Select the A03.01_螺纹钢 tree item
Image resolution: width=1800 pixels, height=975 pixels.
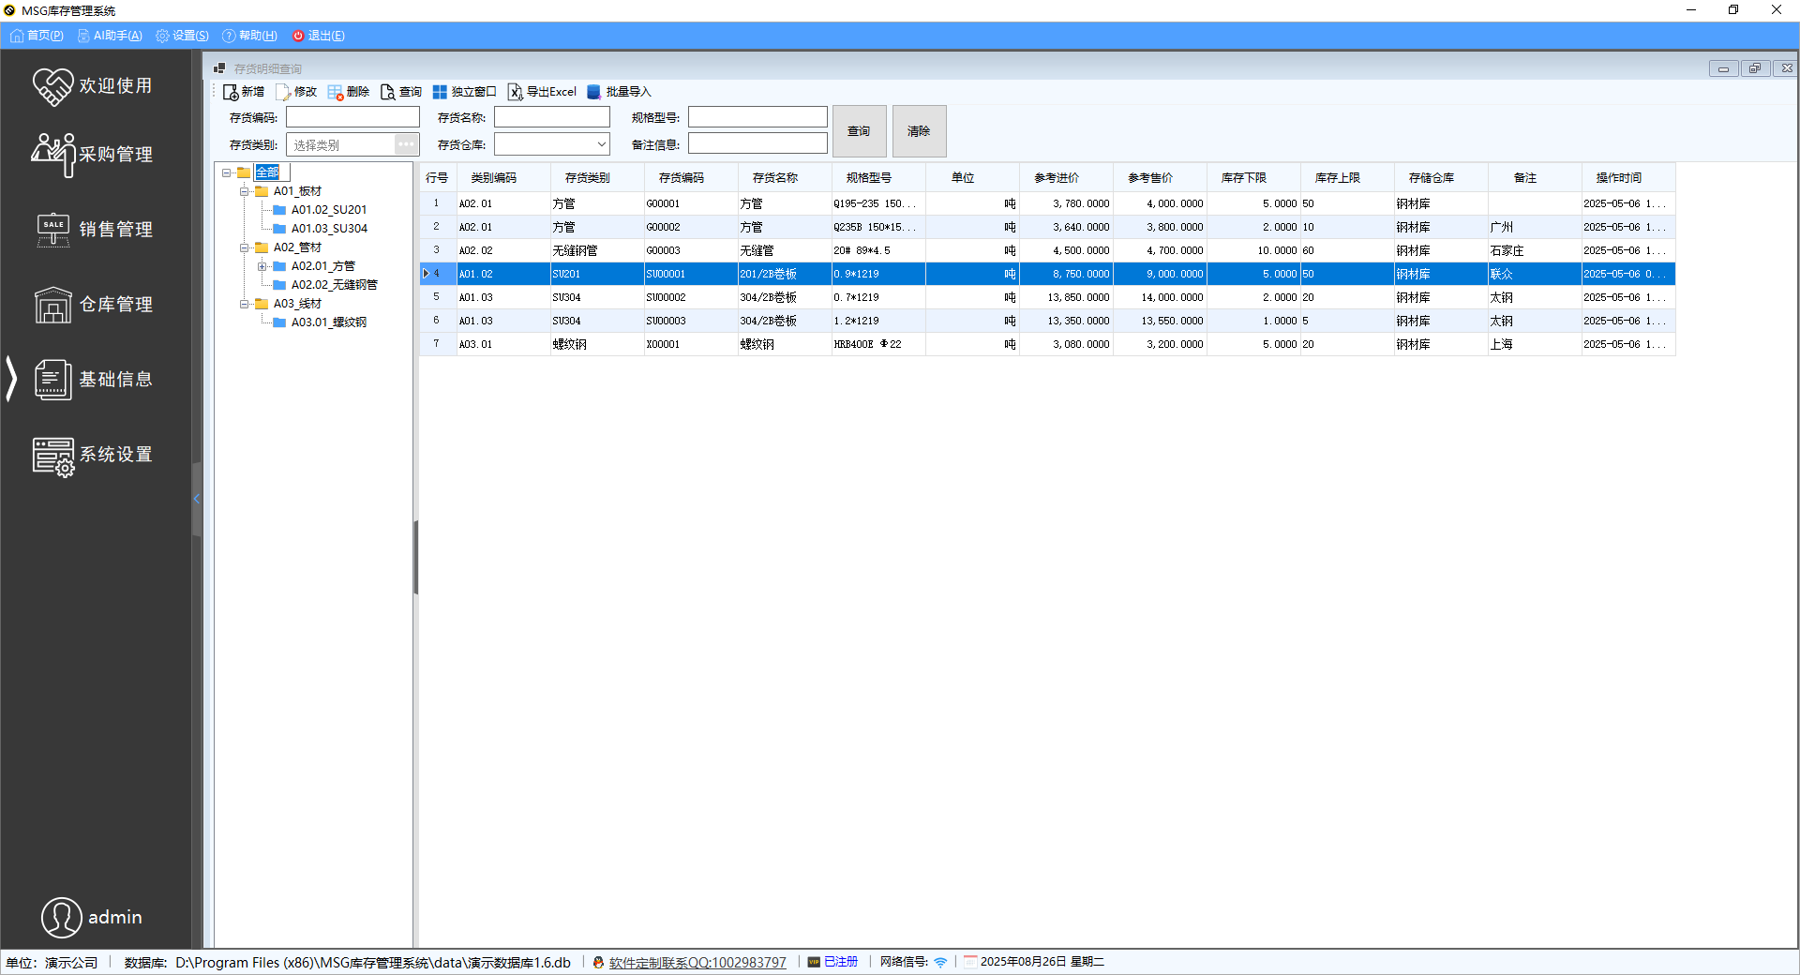329,322
